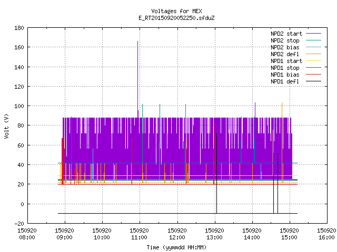Viewport: 337px width, 252px height.
Task: Click the black NPD1 defl spike after 13:00
Action: click(x=216, y=173)
